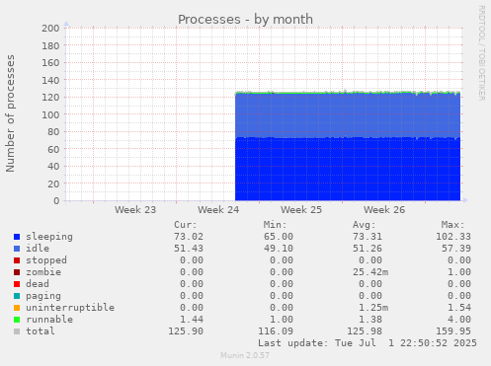Click total minimum value 116.09
Image resolution: width=491 pixels, height=366 pixels.
[276, 331]
